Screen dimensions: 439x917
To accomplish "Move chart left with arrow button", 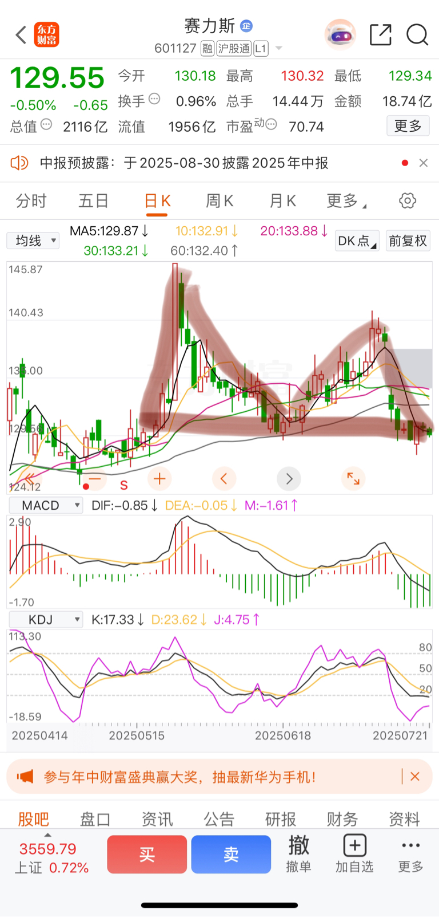I will (224, 479).
